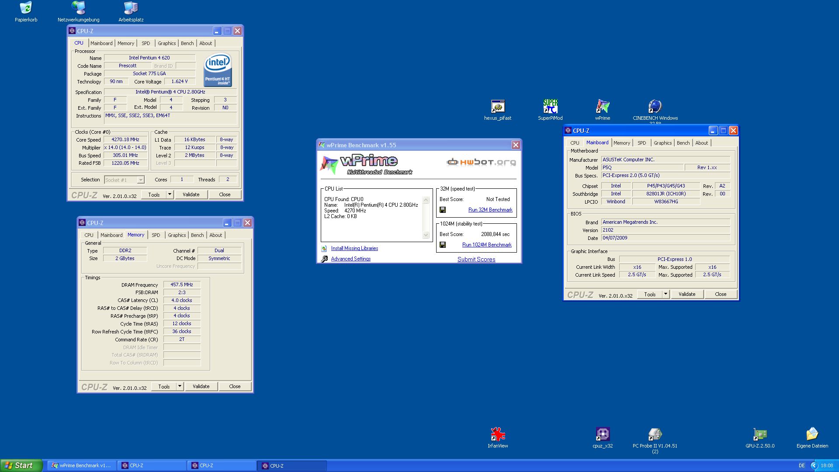Click the wPrime window title bar icon
Screen dimensions: 839x472
tap(322, 145)
